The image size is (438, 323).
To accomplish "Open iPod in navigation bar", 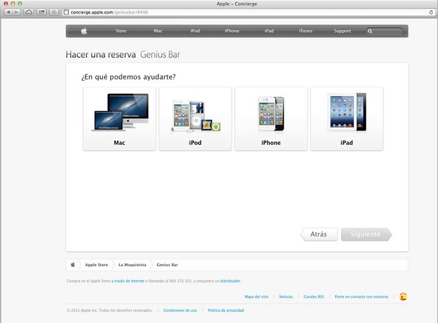I will pyautogui.click(x=195, y=31).
